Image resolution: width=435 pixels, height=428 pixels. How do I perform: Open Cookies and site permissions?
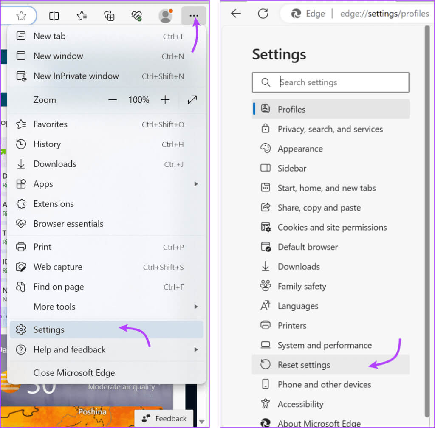pyautogui.click(x=330, y=227)
